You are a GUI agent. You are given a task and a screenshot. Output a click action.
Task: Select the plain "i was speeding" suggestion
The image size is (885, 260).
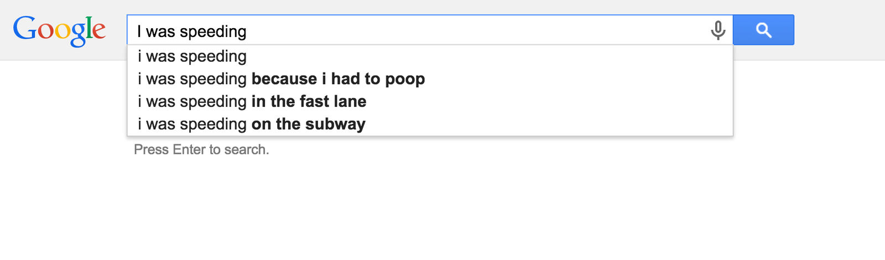(192, 56)
